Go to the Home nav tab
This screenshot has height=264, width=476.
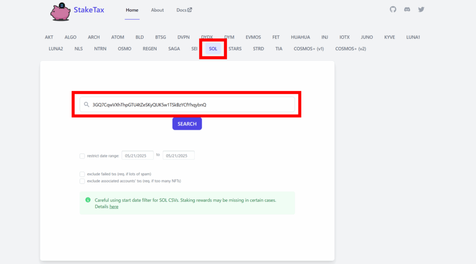[x=132, y=10]
